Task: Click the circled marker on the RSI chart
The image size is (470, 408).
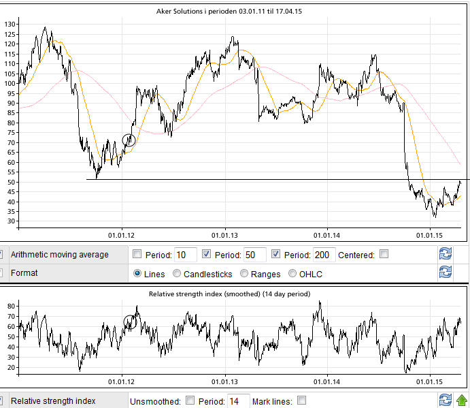Action: 130,321
